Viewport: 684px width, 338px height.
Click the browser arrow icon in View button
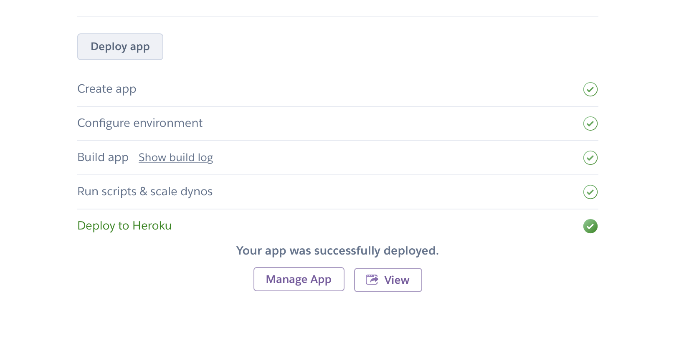click(372, 280)
